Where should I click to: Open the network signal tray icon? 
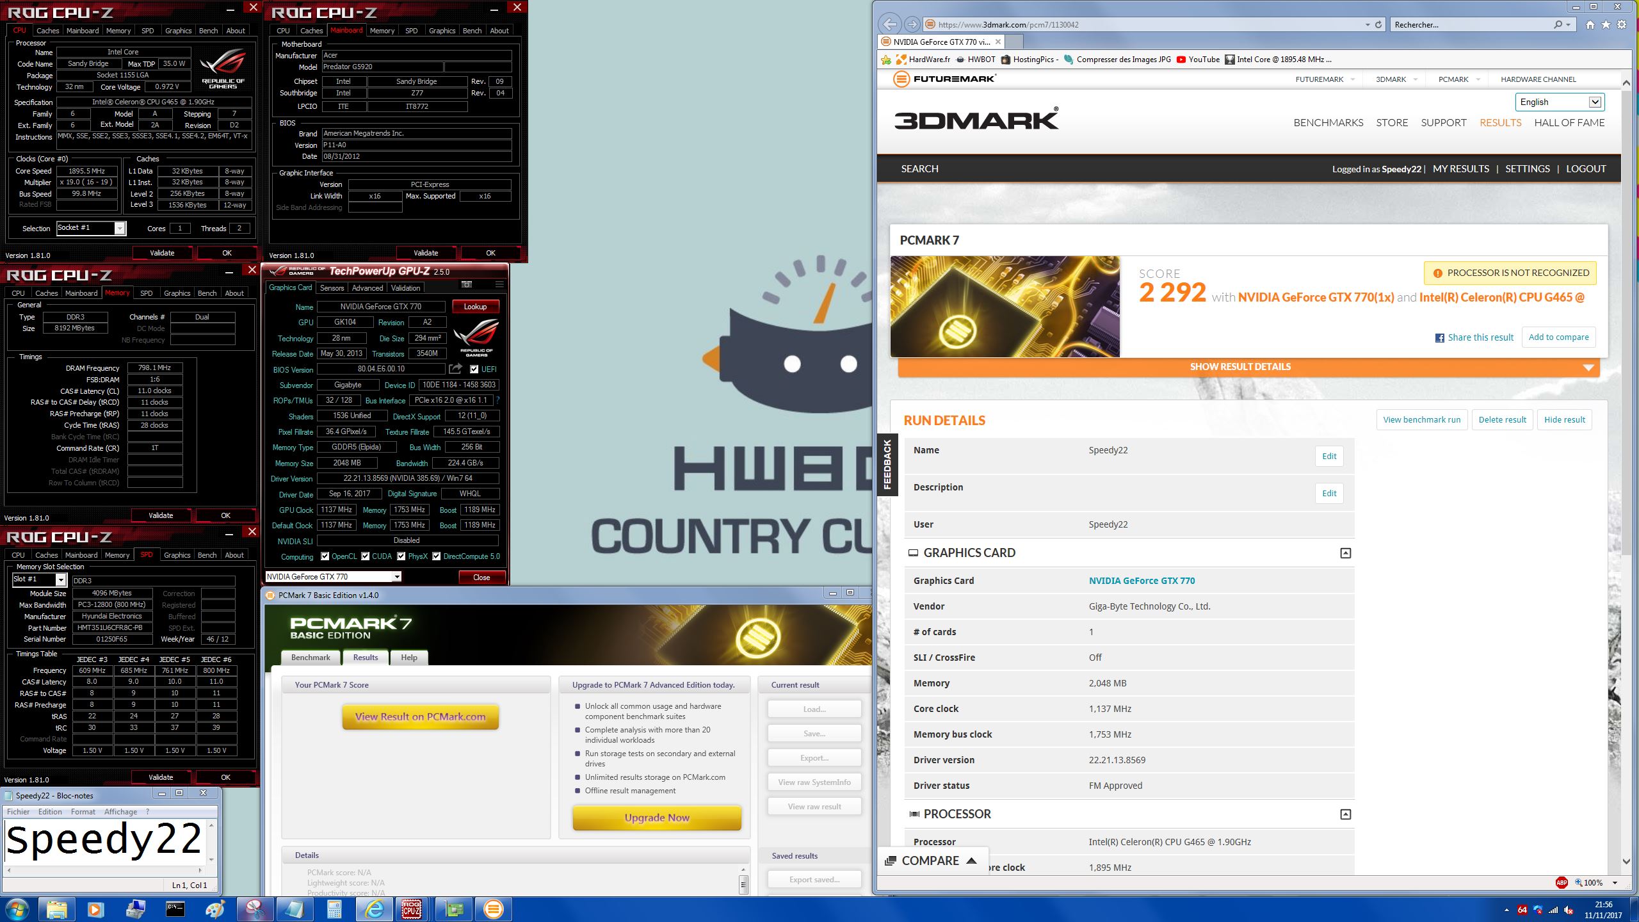1553,910
